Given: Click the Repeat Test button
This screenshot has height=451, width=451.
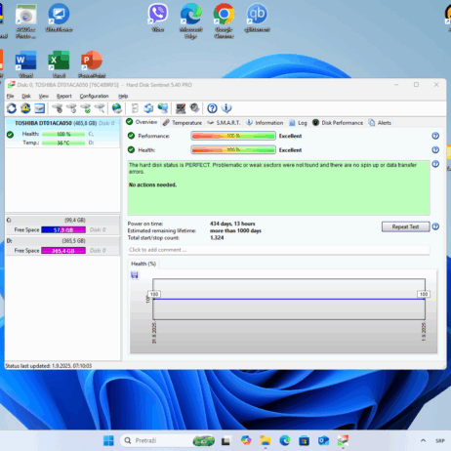Looking at the screenshot, I should 405,226.
